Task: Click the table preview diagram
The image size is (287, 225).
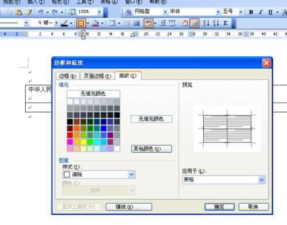Action: (227, 129)
